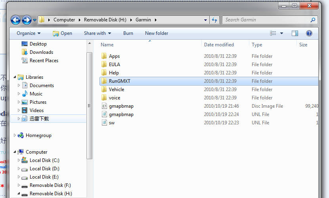Expand the Documents library tree node
Image resolution: width=329 pixels, height=198 pixels.
19,86
